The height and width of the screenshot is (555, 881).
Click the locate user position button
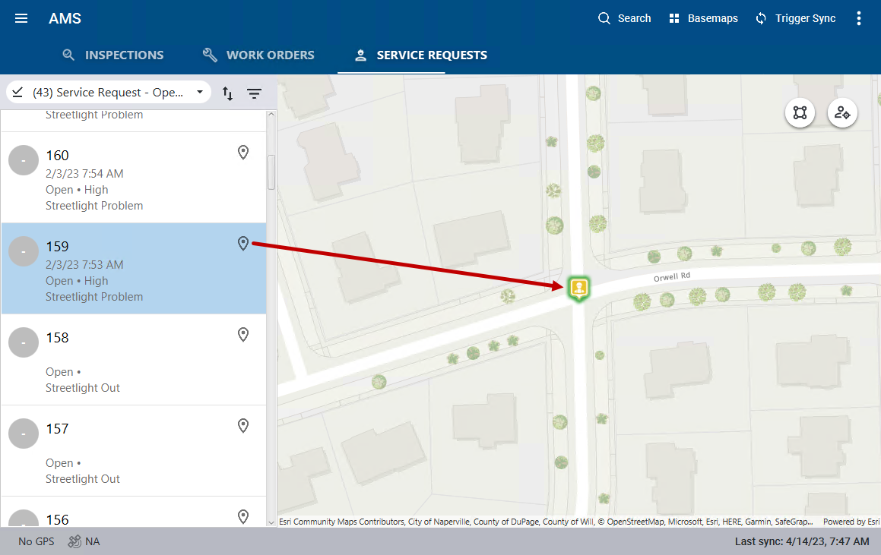[842, 113]
